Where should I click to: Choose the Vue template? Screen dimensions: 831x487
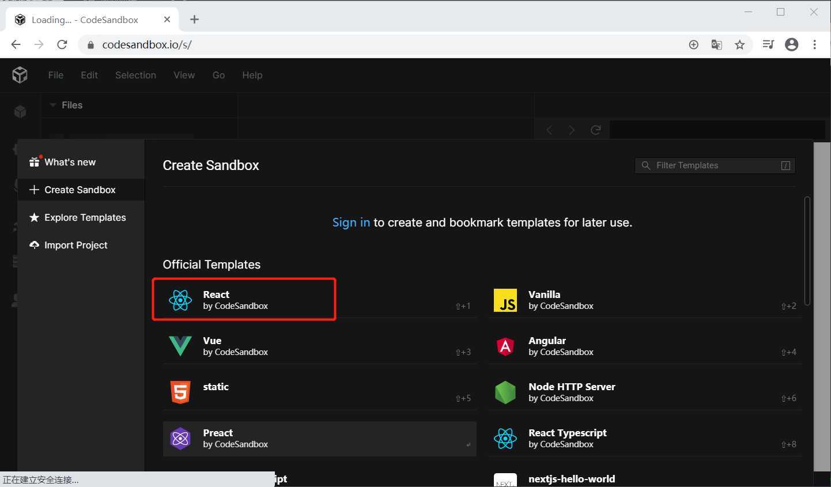pos(320,346)
